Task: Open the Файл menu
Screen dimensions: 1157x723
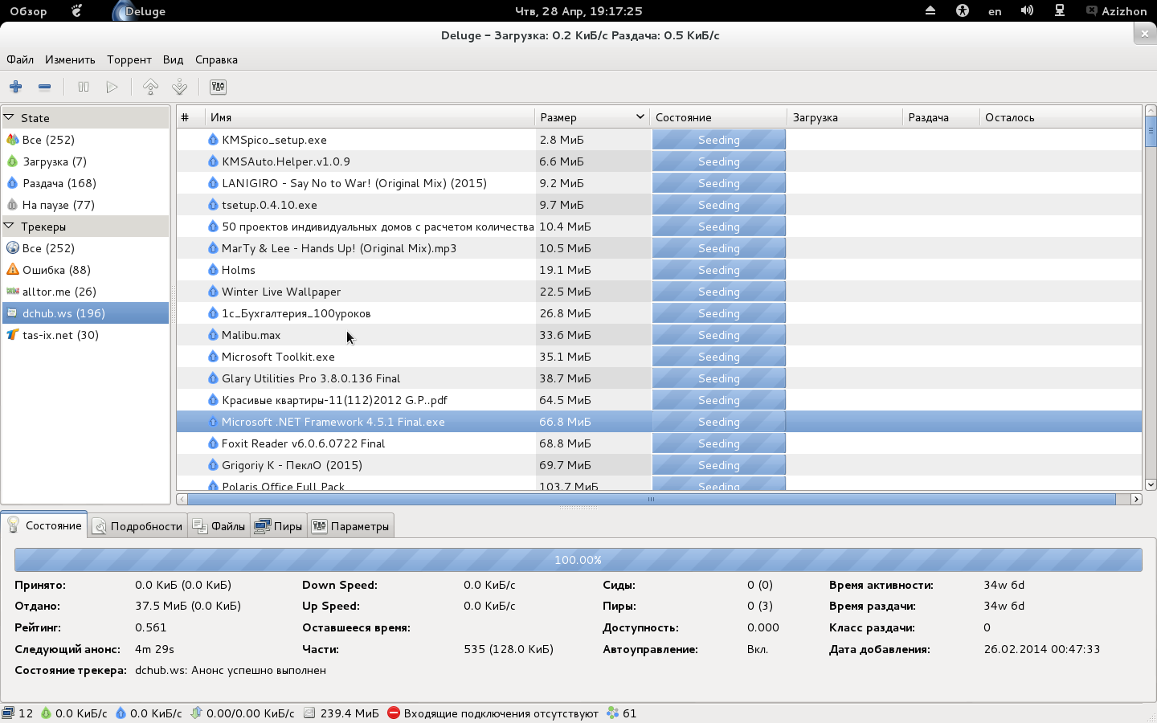Action: pos(20,59)
